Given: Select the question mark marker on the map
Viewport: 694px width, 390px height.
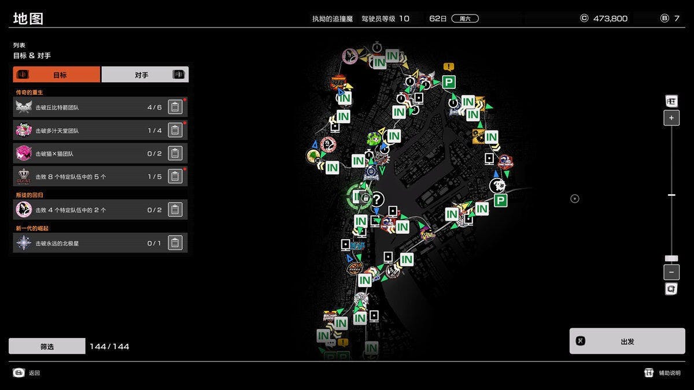Looking at the screenshot, I should point(377,200).
